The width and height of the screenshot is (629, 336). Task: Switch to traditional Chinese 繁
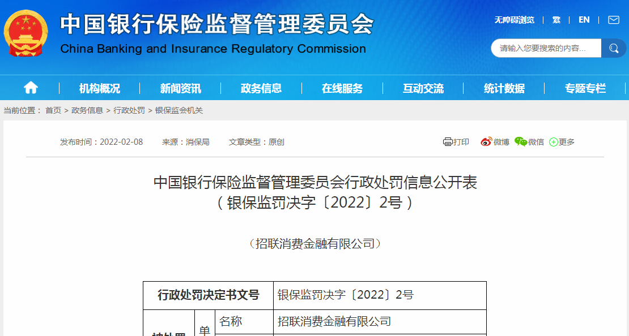point(556,20)
